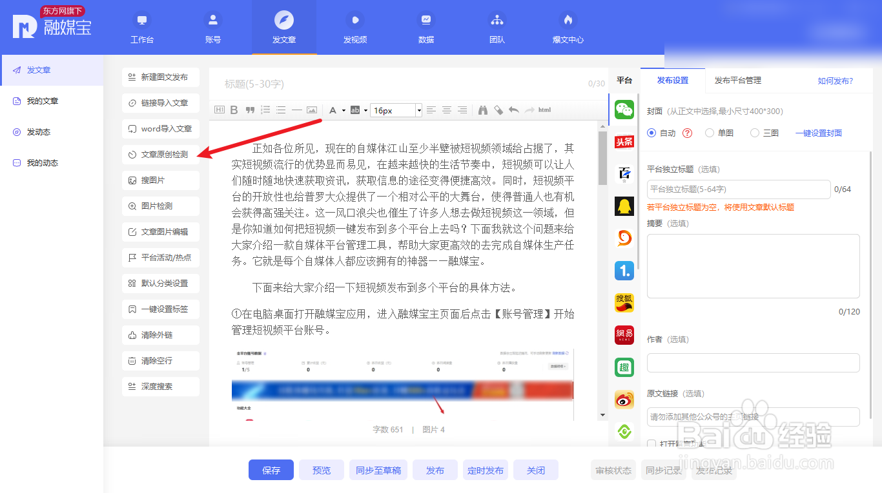Insert a horizontal divider line
Image resolution: width=882 pixels, height=493 pixels.
pyautogui.click(x=296, y=110)
